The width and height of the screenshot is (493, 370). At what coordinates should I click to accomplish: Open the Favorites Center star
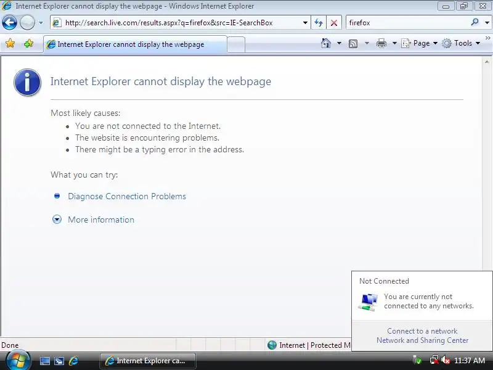[10, 43]
